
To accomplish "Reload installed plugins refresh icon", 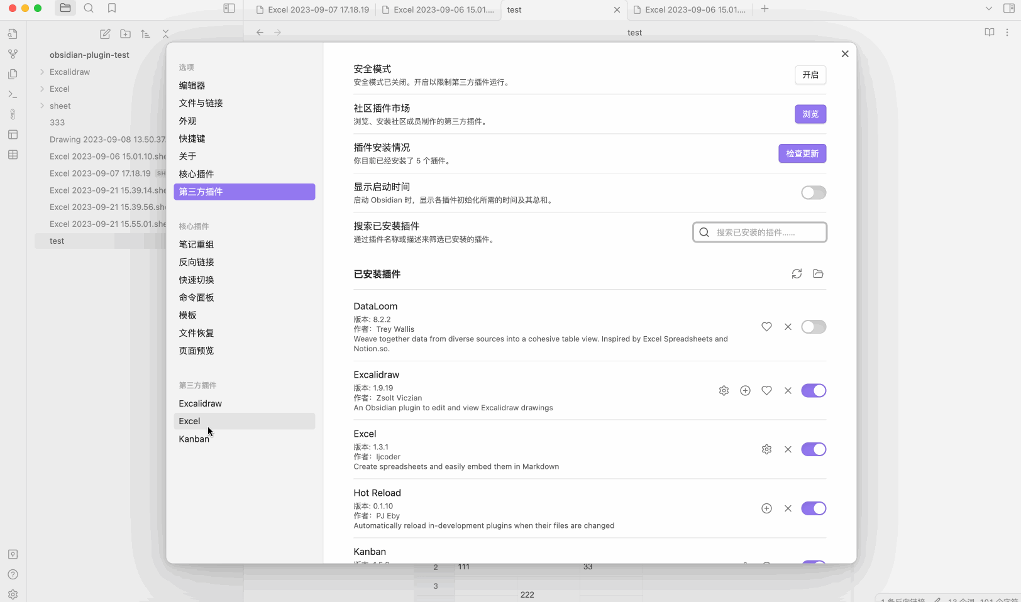I will pyautogui.click(x=797, y=274).
